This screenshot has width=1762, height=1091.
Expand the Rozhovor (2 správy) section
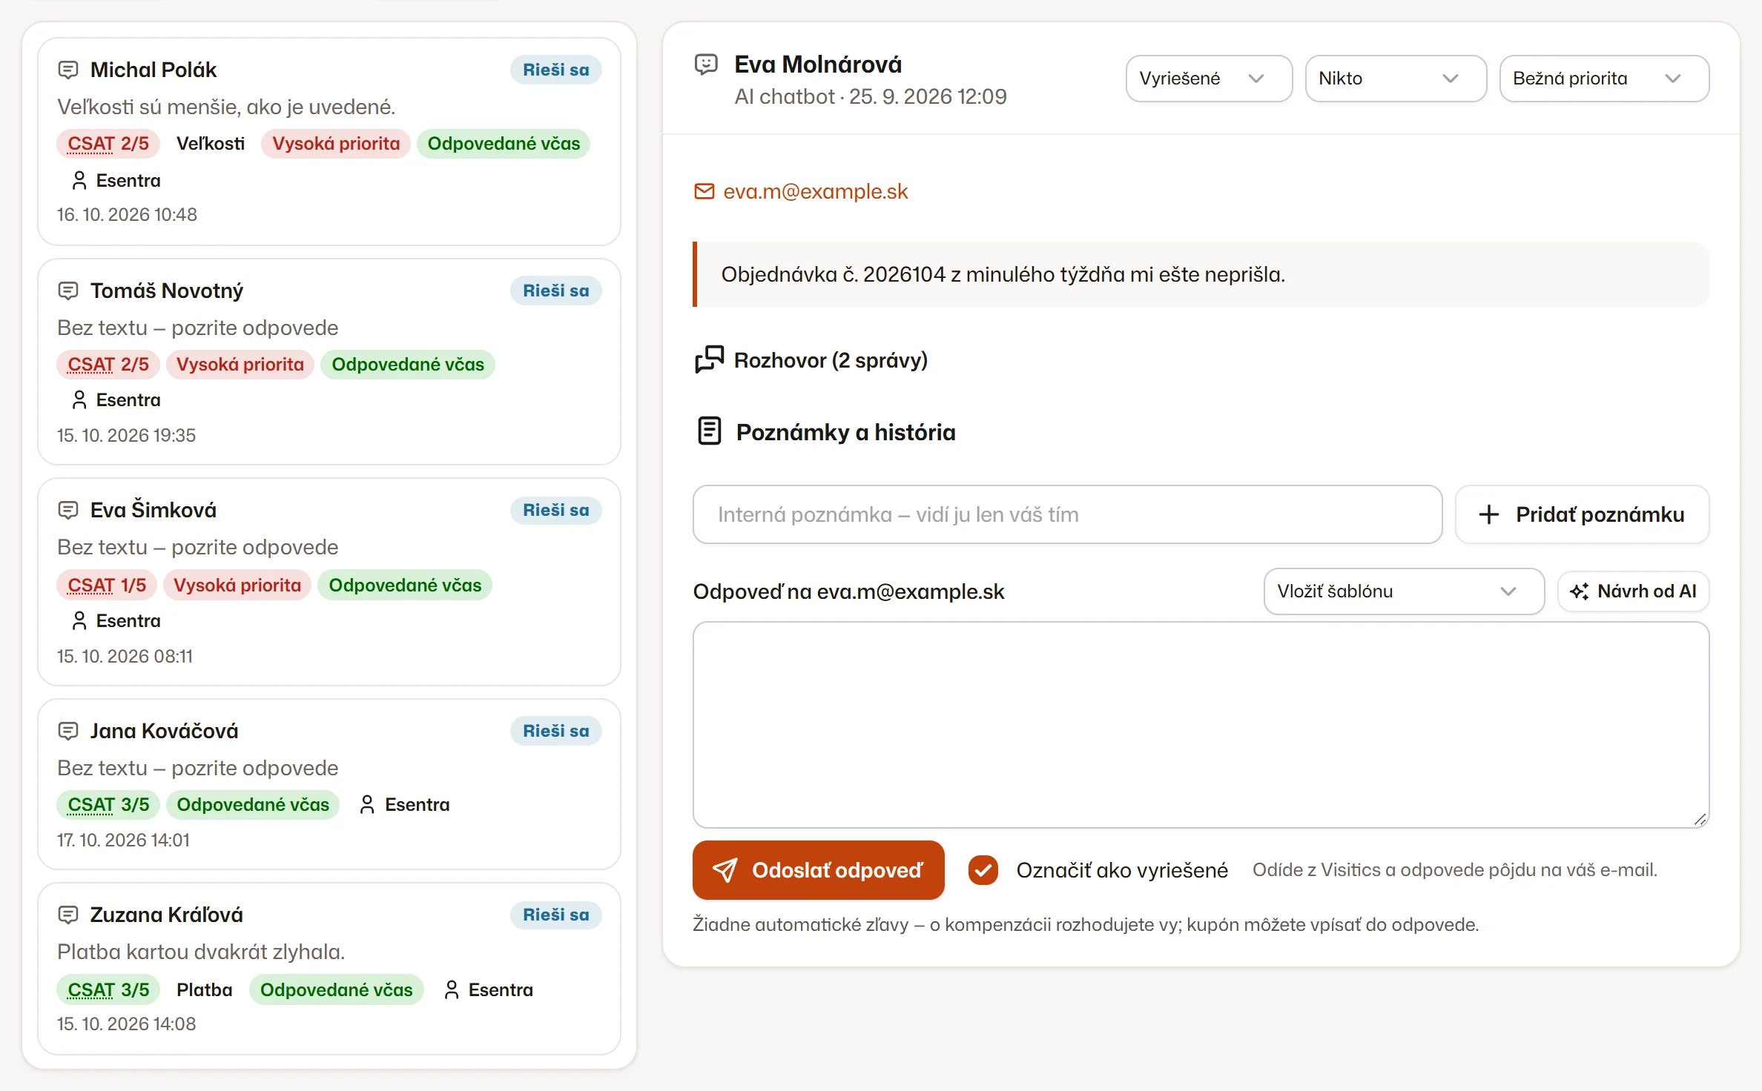(x=811, y=360)
